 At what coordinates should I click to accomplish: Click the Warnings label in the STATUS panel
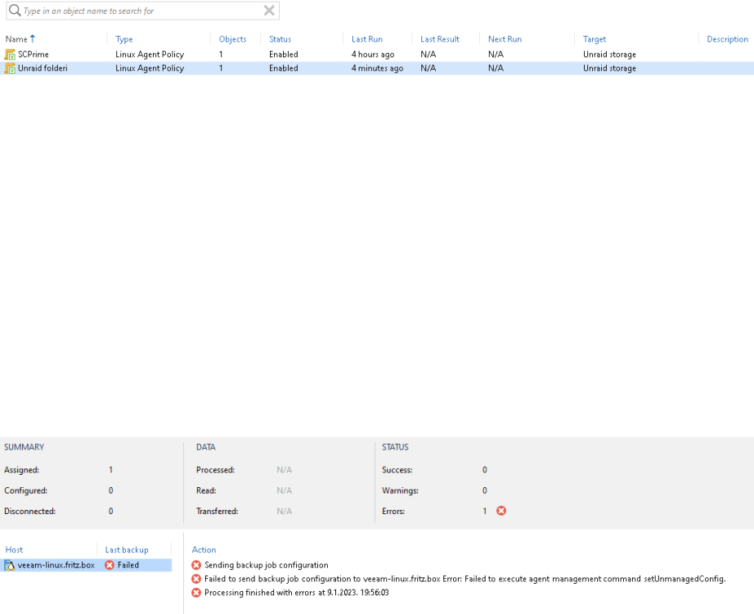tap(400, 490)
